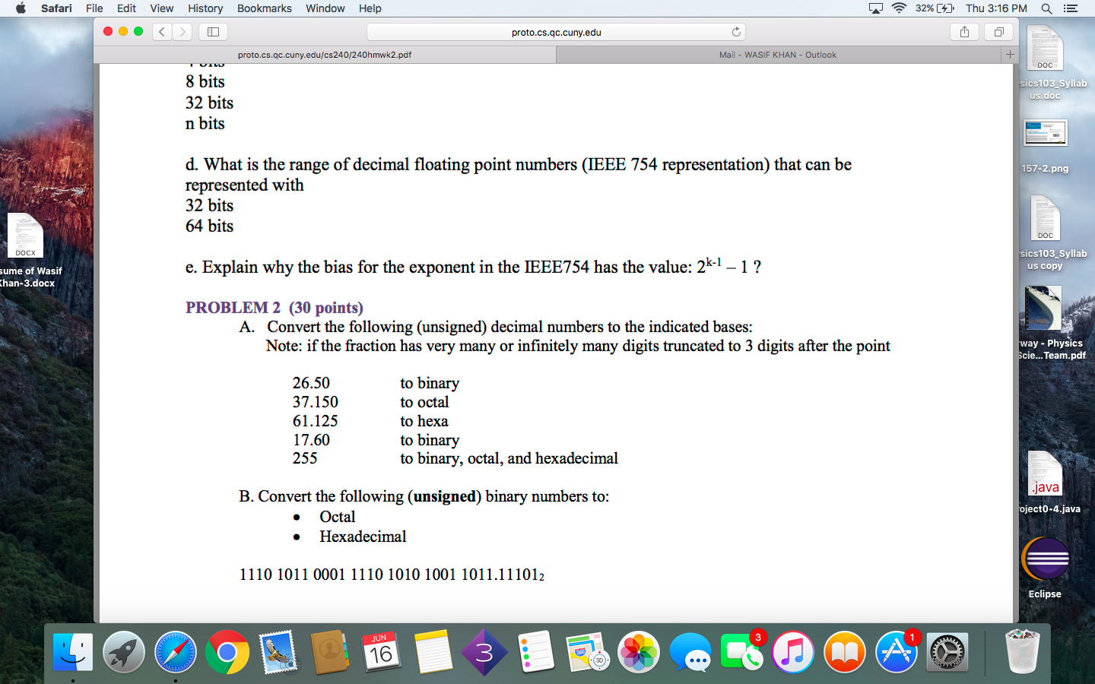Open the Trash
This screenshot has height=684, width=1095.
tap(1023, 652)
